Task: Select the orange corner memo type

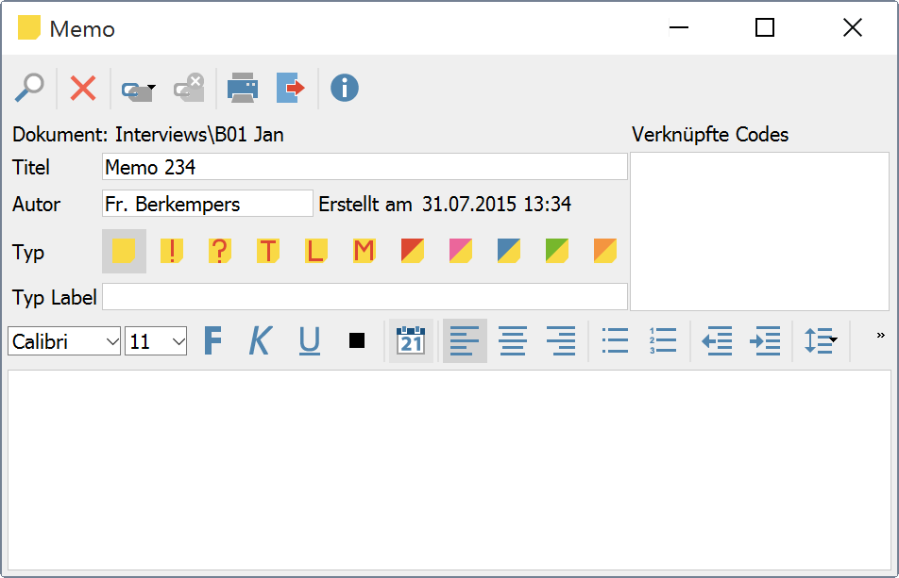Action: [605, 251]
